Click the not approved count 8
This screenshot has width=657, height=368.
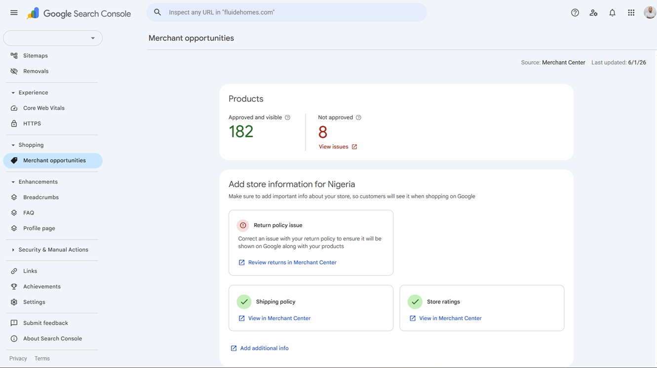323,132
